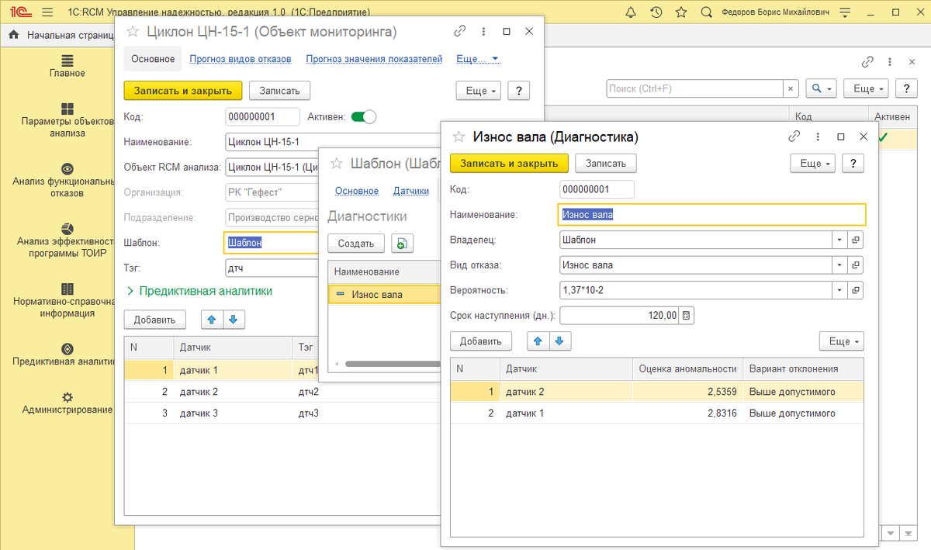Move sensor row down in Циклон window
The width and height of the screenshot is (931, 550).
[x=233, y=319]
